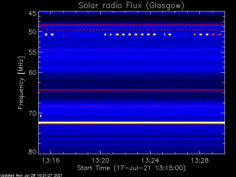
Task: Click the 80 MHz frequency tick label
Action: coord(32,151)
